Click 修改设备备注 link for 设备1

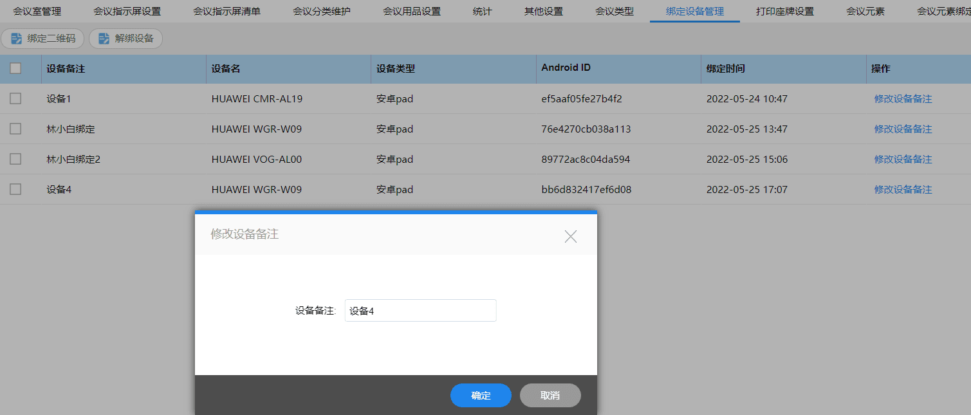[903, 99]
